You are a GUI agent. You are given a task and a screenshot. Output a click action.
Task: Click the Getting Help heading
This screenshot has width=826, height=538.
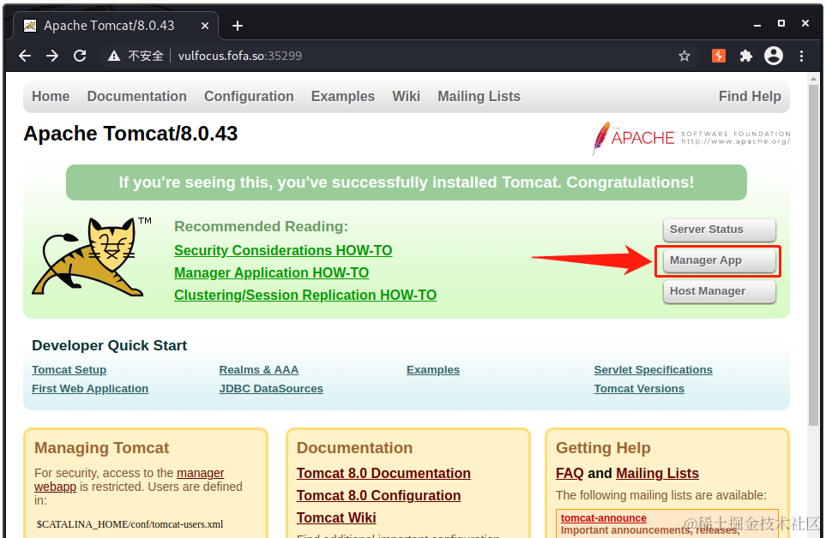point(603,447)
